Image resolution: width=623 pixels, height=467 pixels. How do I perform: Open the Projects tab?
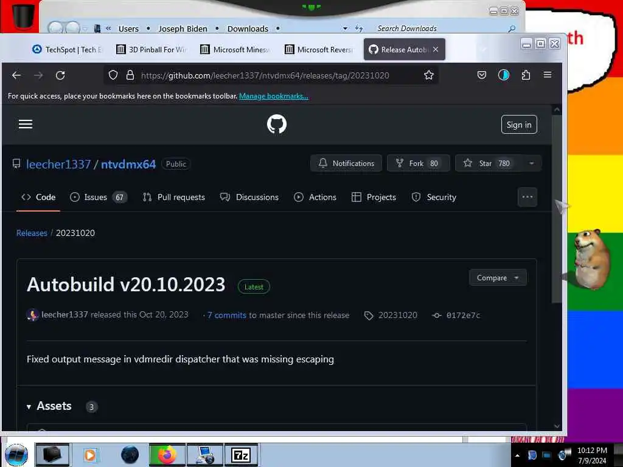coord(374,198)
